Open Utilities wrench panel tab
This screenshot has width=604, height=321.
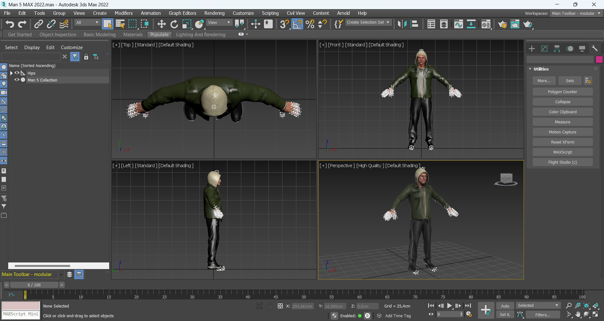595,48
